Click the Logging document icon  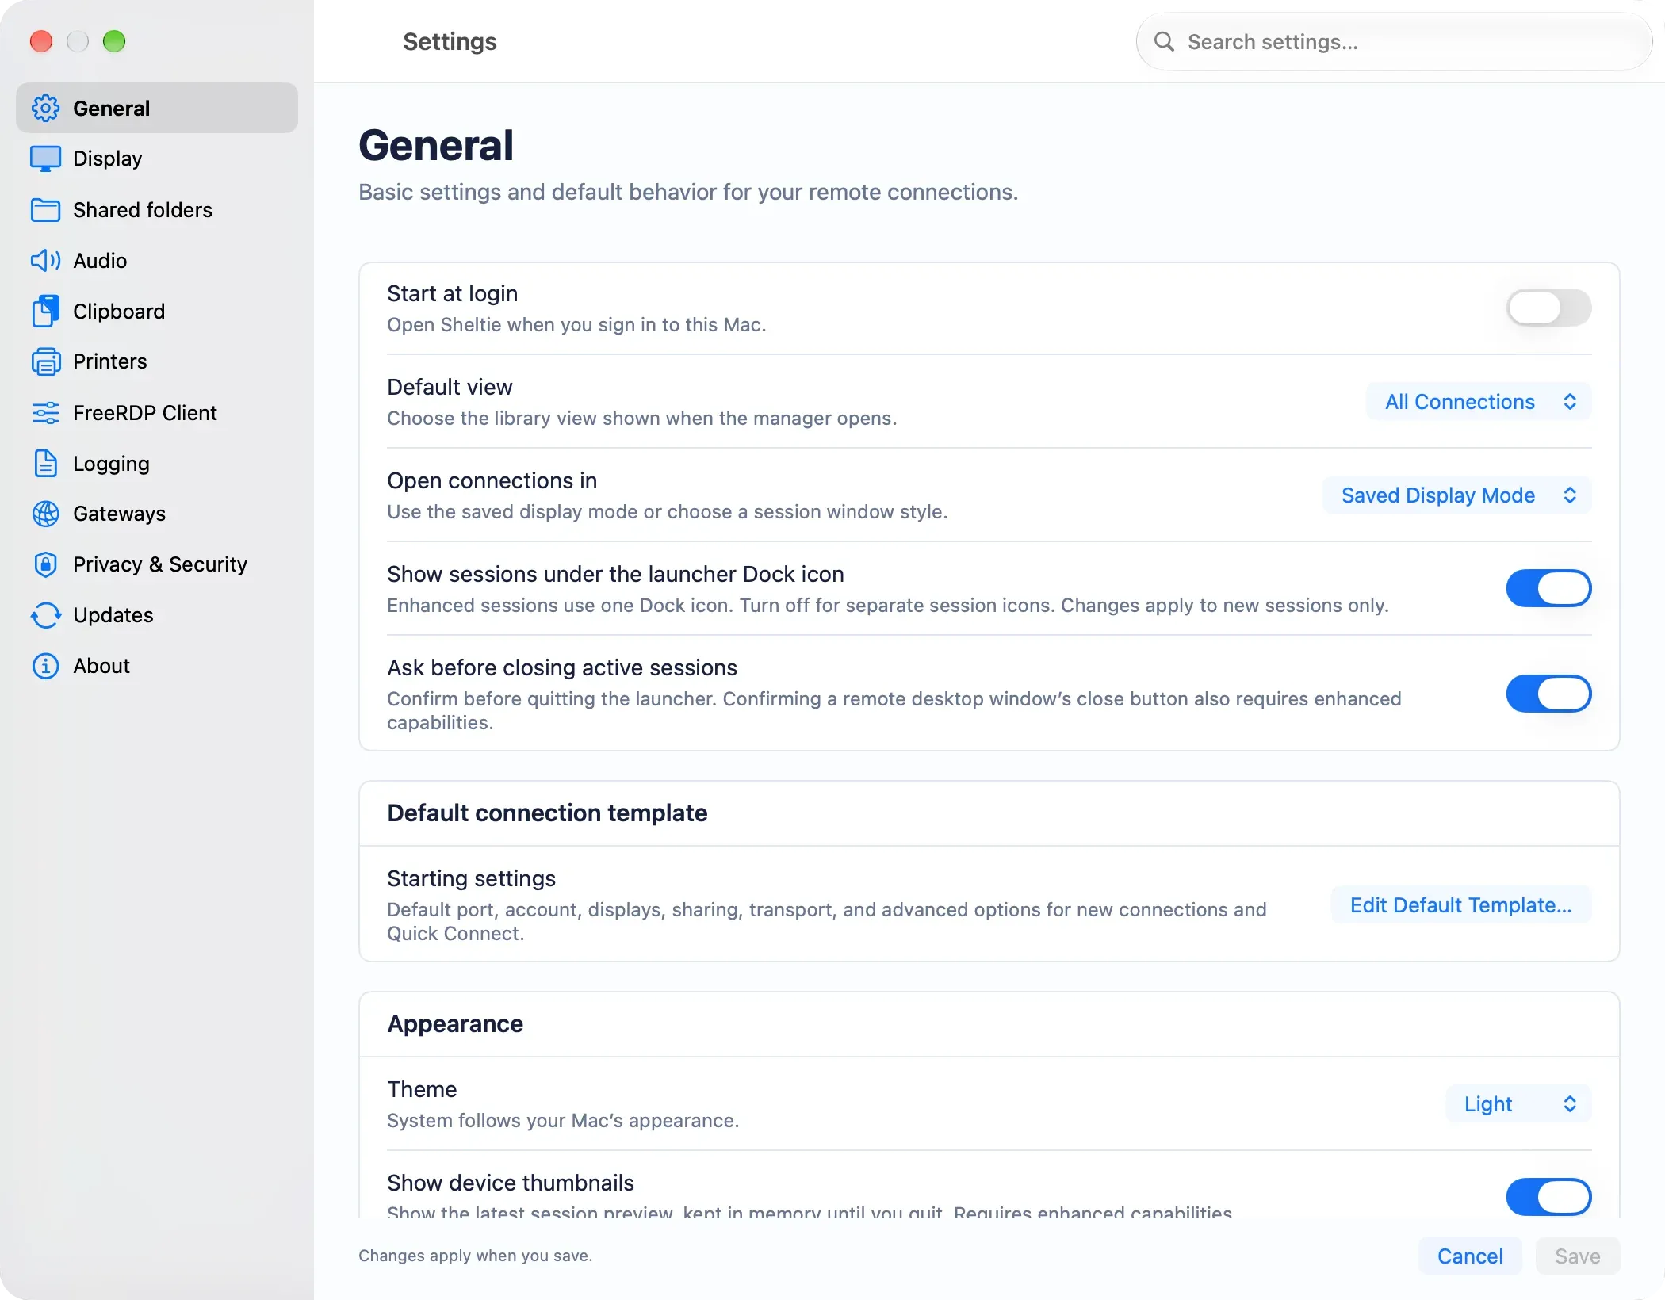[x=46, y=463]
